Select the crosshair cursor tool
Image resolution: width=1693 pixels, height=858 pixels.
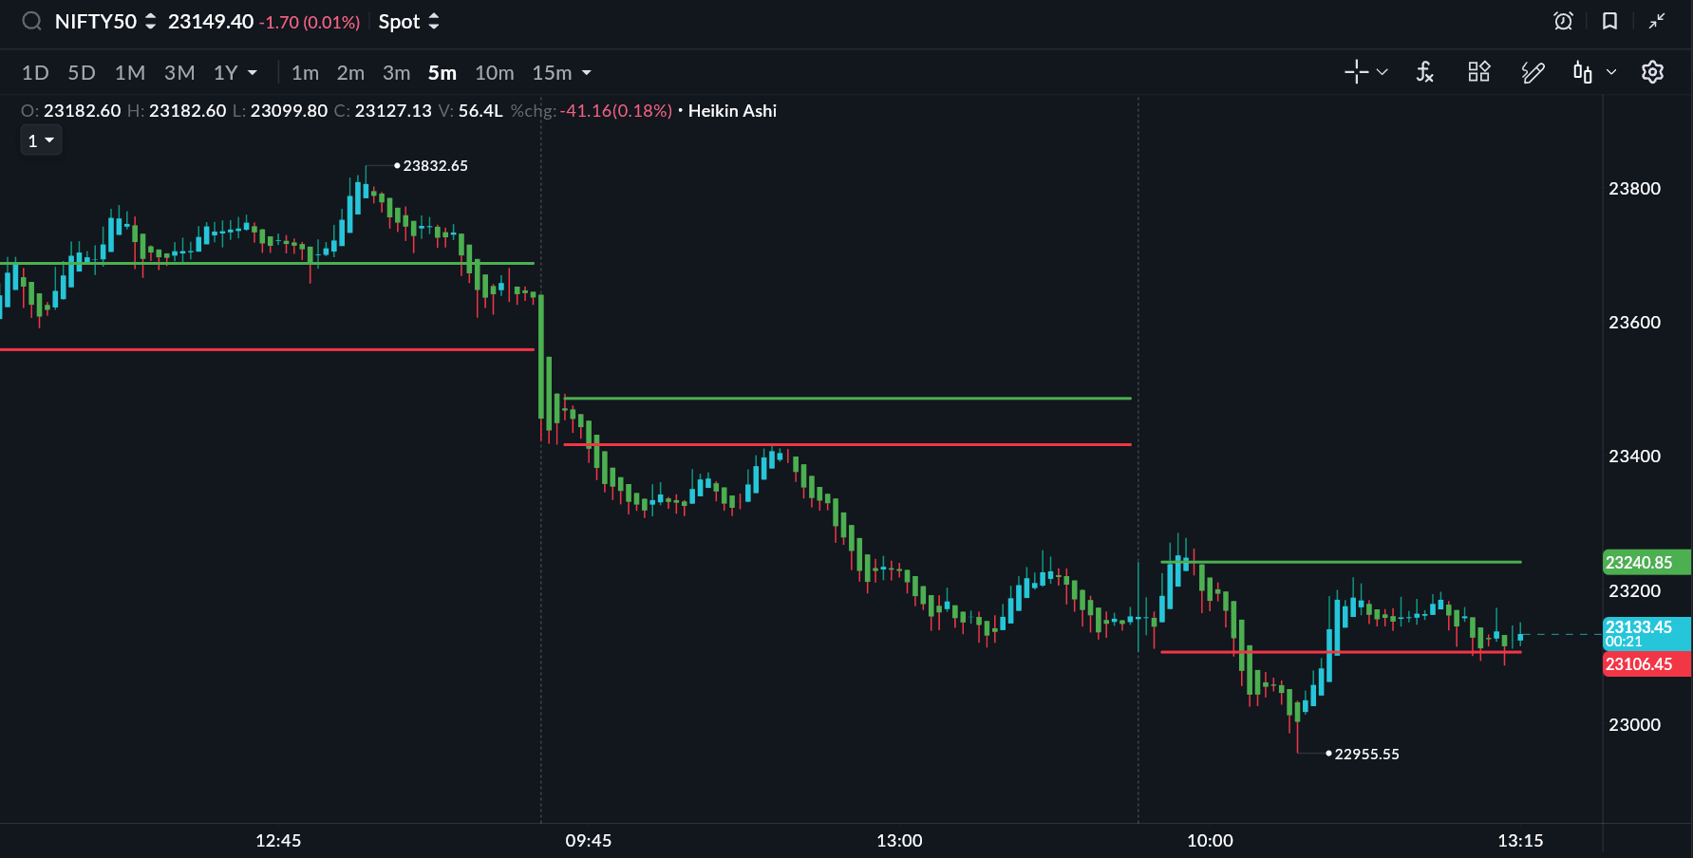pos(1356,72)
